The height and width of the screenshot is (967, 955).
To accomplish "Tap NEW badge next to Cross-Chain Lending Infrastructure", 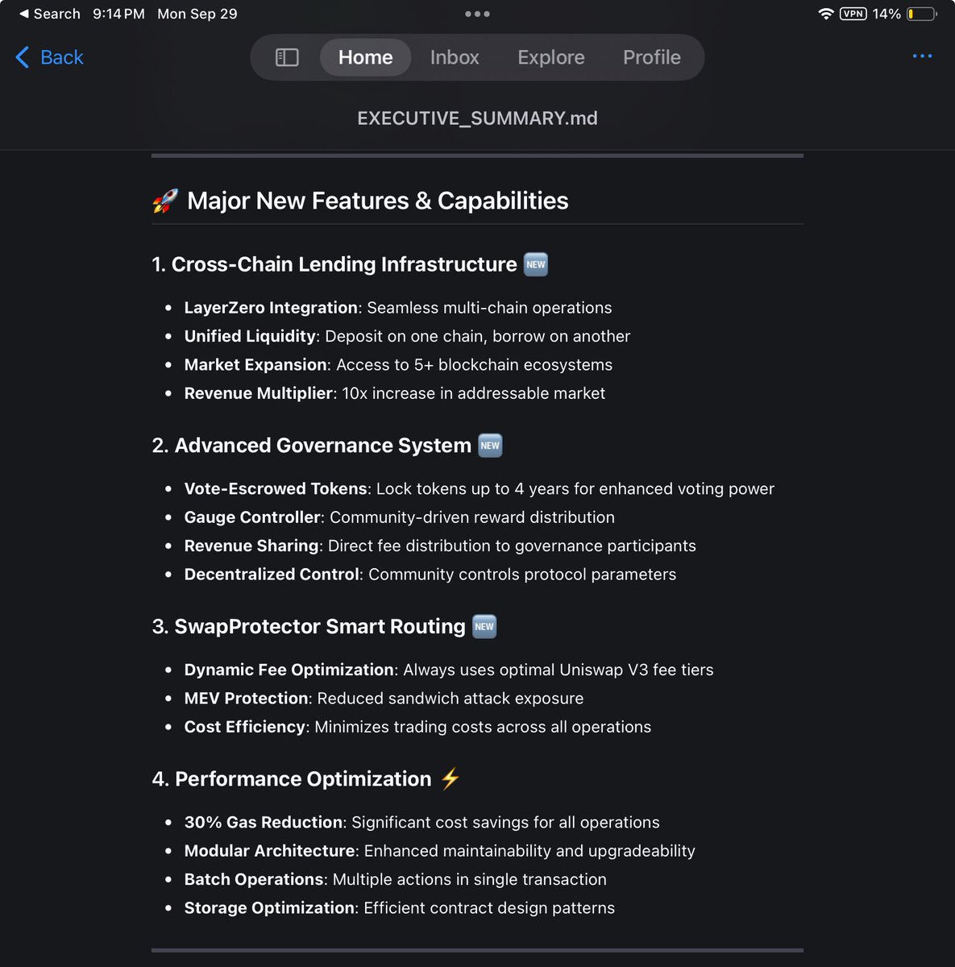I will pos(536,264).
